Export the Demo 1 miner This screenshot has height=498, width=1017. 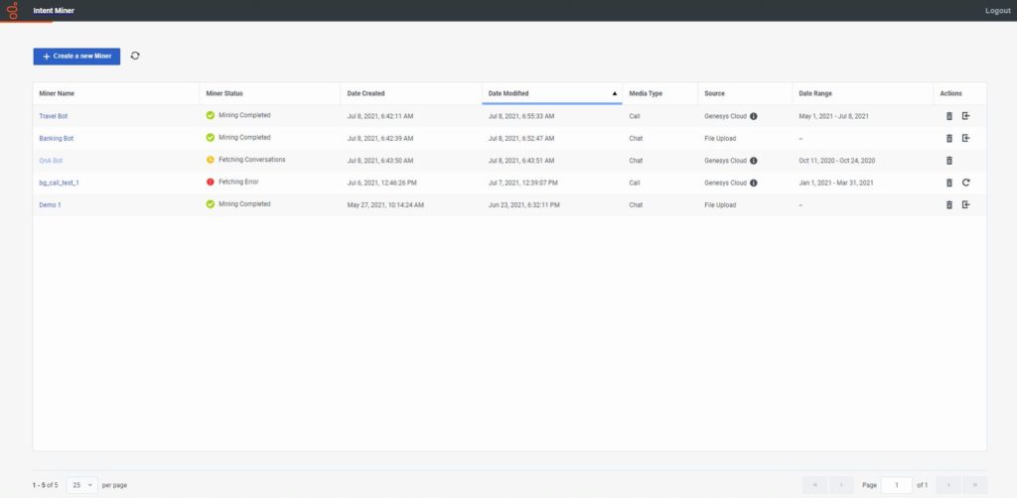[965, 204]
